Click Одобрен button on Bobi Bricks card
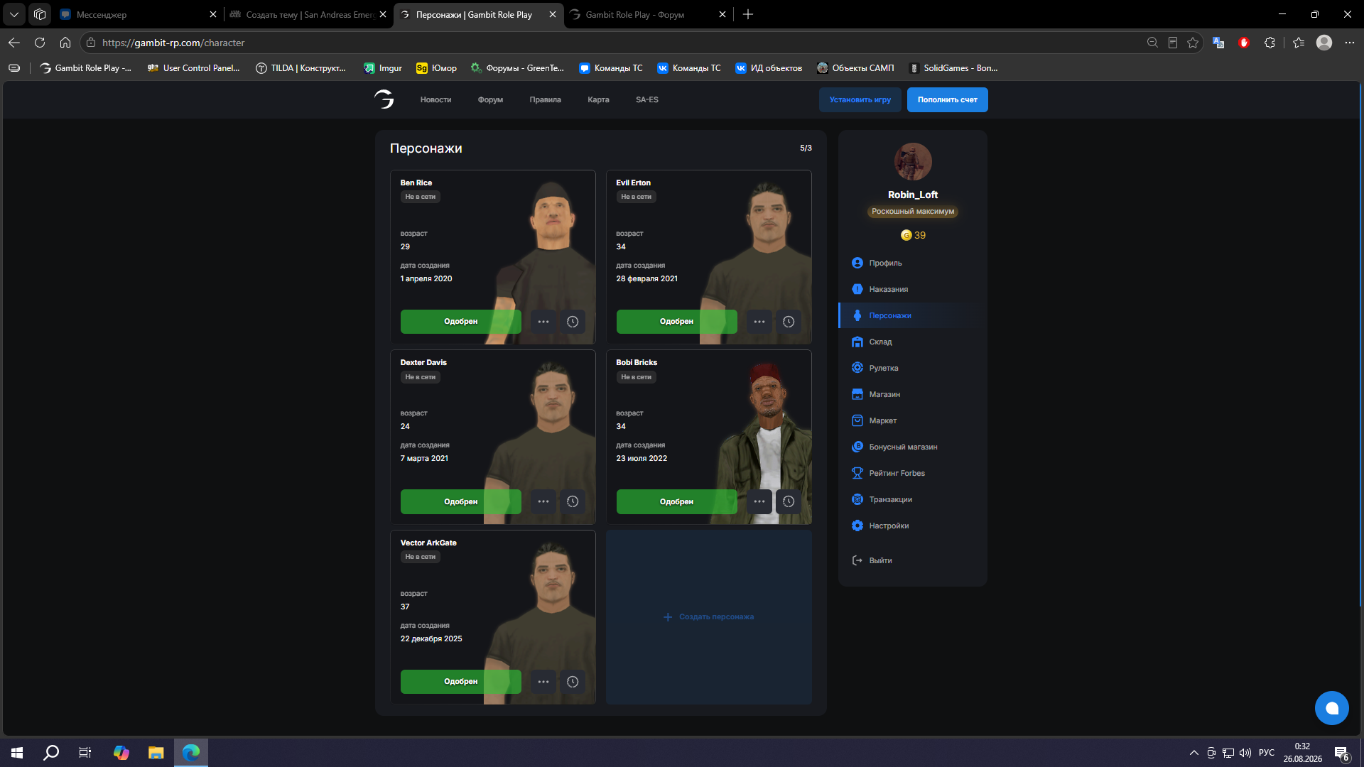Viewport: 1364px width, 767px height. tap(677, 501)
